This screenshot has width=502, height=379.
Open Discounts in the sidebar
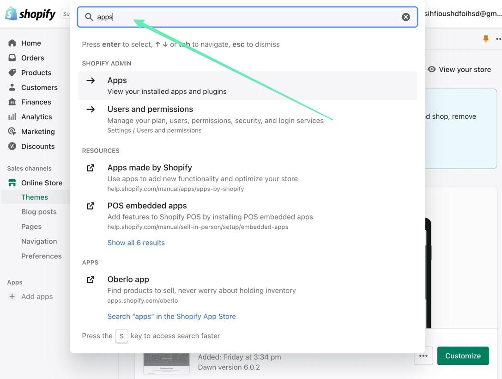pyautogui.click(x=38, y=146)
